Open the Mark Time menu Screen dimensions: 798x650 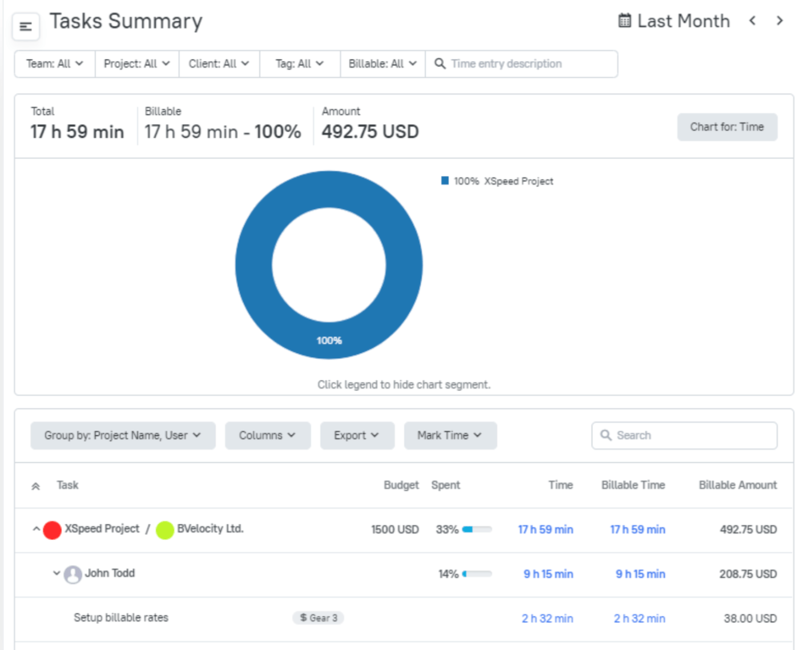pyautogui.click(x=450, y=436)
